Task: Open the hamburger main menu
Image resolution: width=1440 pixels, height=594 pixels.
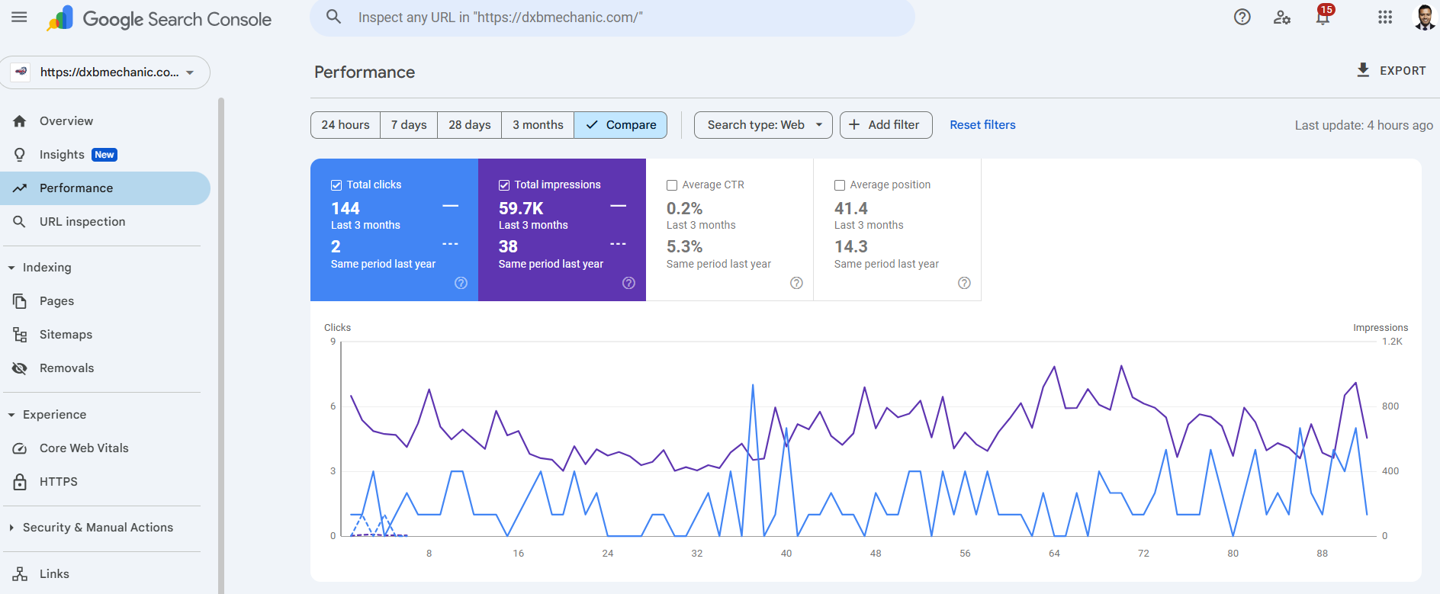Action: 19,18
